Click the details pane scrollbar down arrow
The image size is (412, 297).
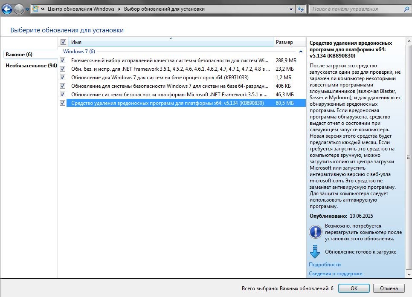click(409, 274)
